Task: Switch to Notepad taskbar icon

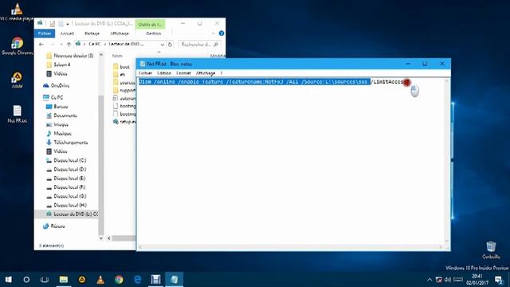Action: 175,279
